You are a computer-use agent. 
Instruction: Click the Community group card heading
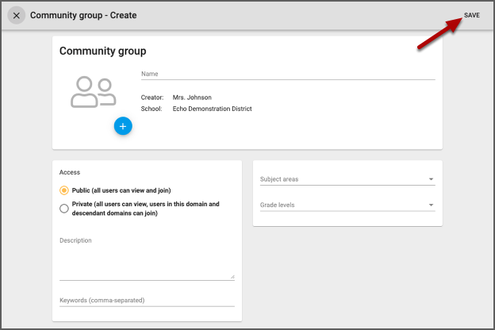coord(102,51)
